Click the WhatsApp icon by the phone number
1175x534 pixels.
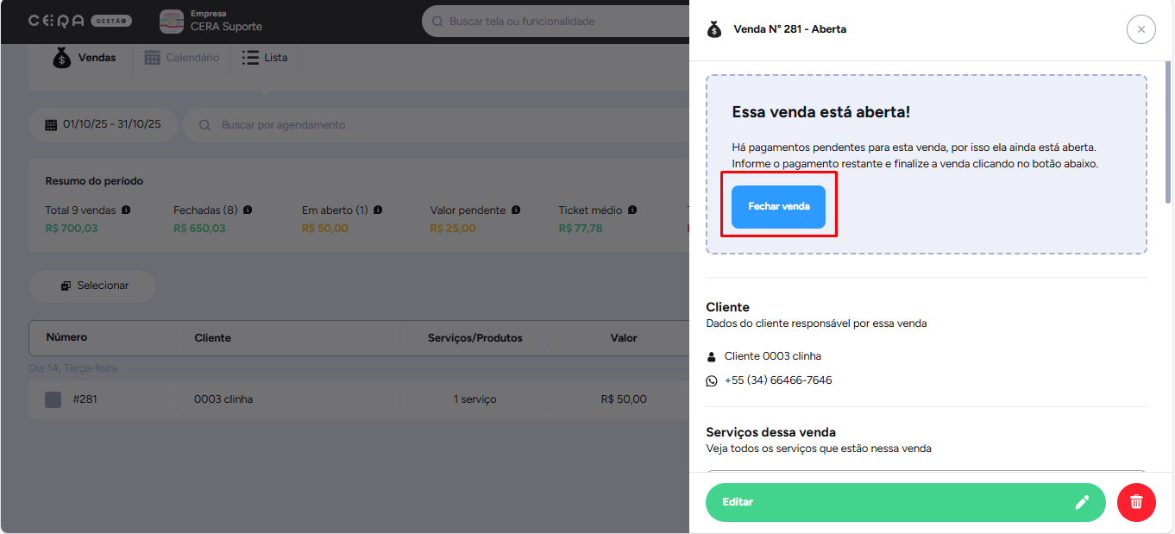pyautogui.click(x=712, y=380)
